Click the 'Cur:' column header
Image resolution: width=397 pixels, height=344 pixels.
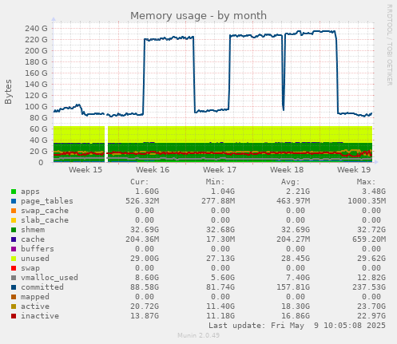140,182
